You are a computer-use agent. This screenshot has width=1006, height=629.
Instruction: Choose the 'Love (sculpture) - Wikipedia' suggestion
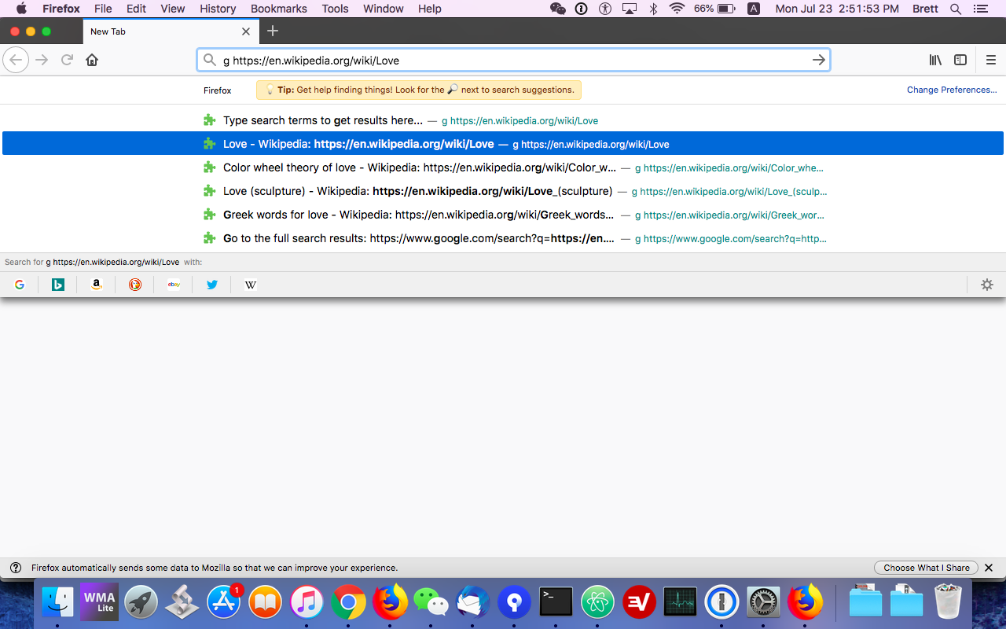point(503,191)
